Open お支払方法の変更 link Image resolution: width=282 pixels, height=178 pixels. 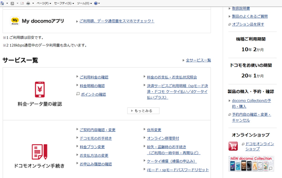pos(94,155)
